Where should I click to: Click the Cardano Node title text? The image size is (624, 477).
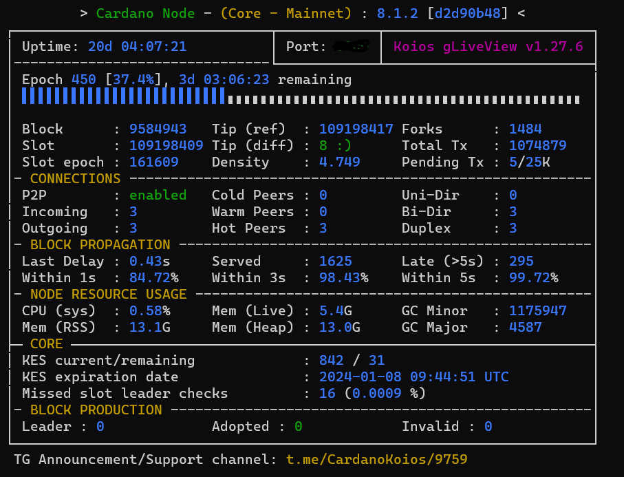(x=145, y=14)
